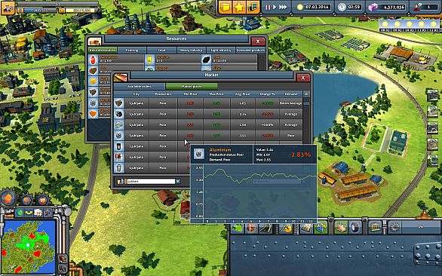Select orange copper resource icon in Resources
This screenshot has width=442, height=276.
(93, 114)
